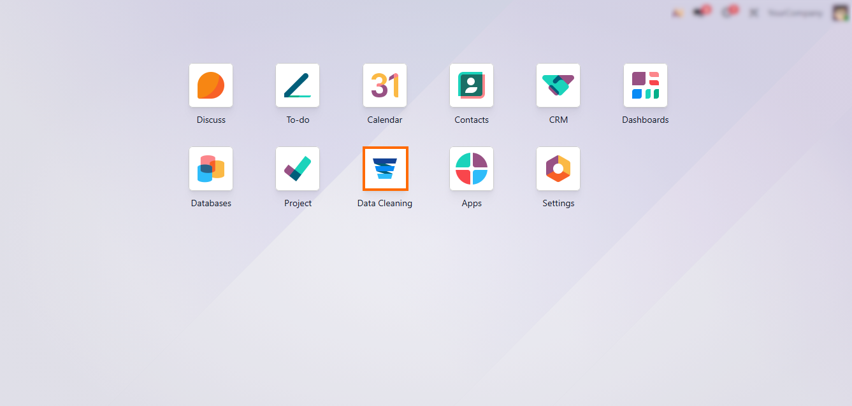Open the Calendar app icon
The height and width of the screenshot is (406, 852).
385,85
